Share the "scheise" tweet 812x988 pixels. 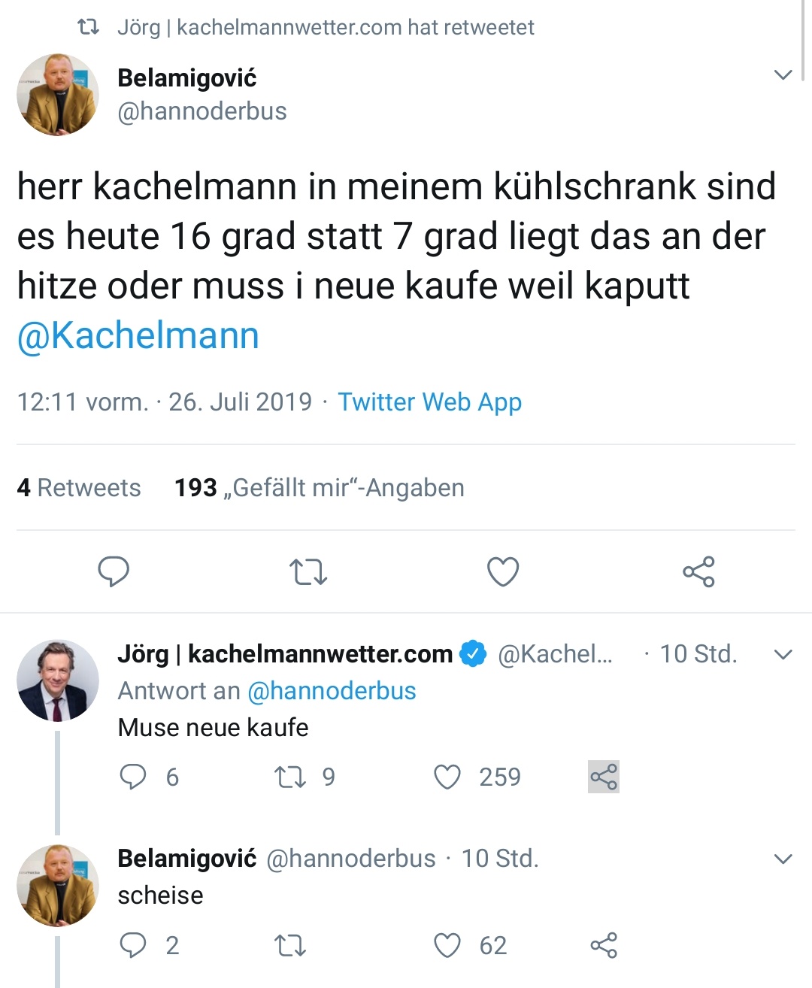coord(604,945)
